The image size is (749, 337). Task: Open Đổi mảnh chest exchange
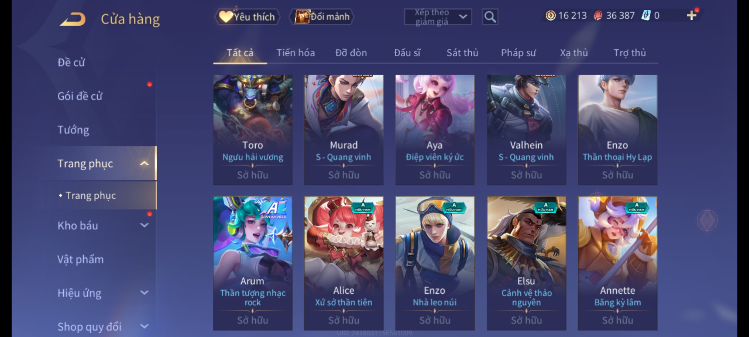322,17
